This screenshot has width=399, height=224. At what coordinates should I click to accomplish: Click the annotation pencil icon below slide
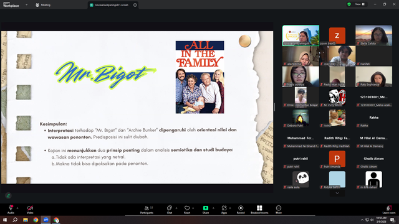point(8,195)
